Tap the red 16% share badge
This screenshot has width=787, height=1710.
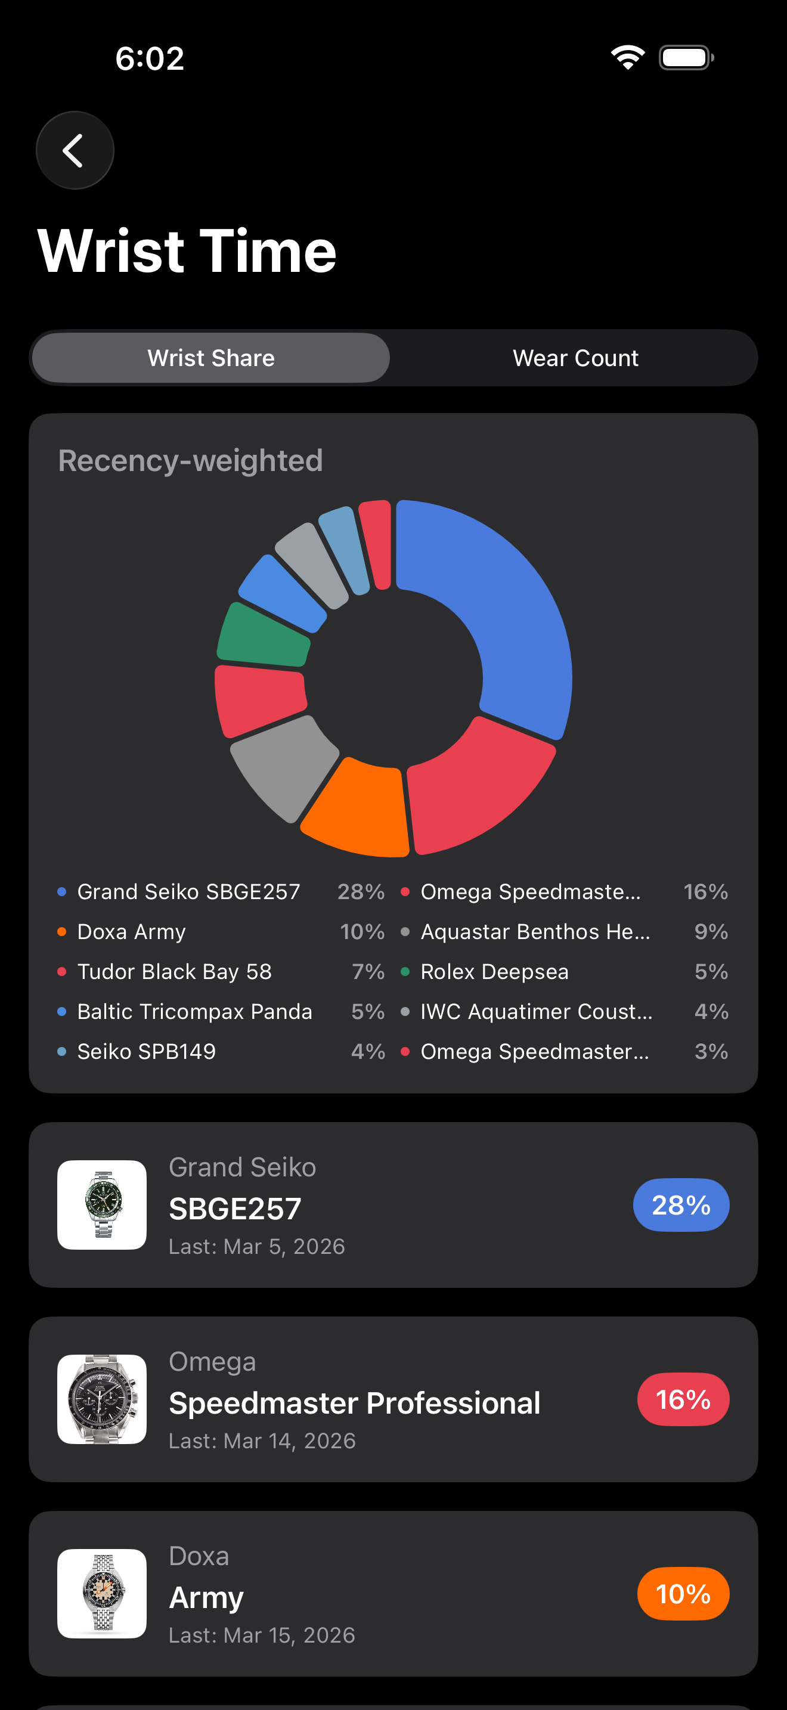click(x=683, y=1399)
